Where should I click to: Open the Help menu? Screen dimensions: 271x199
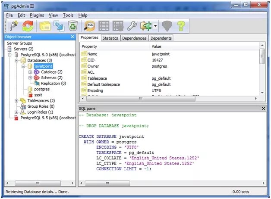(x=83, y=16)
